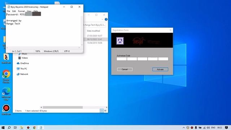
Task: Click the Bandicam desktop icon with a person picture
Action: tap(6, 58)
